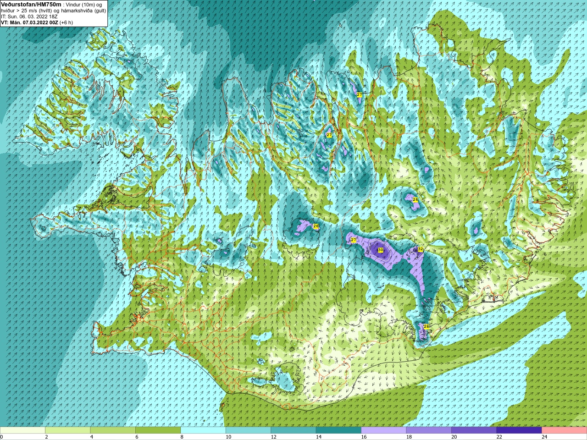Click the Veðurstofan/HM750m title text

pyautogui.click(x=31, y=4)
